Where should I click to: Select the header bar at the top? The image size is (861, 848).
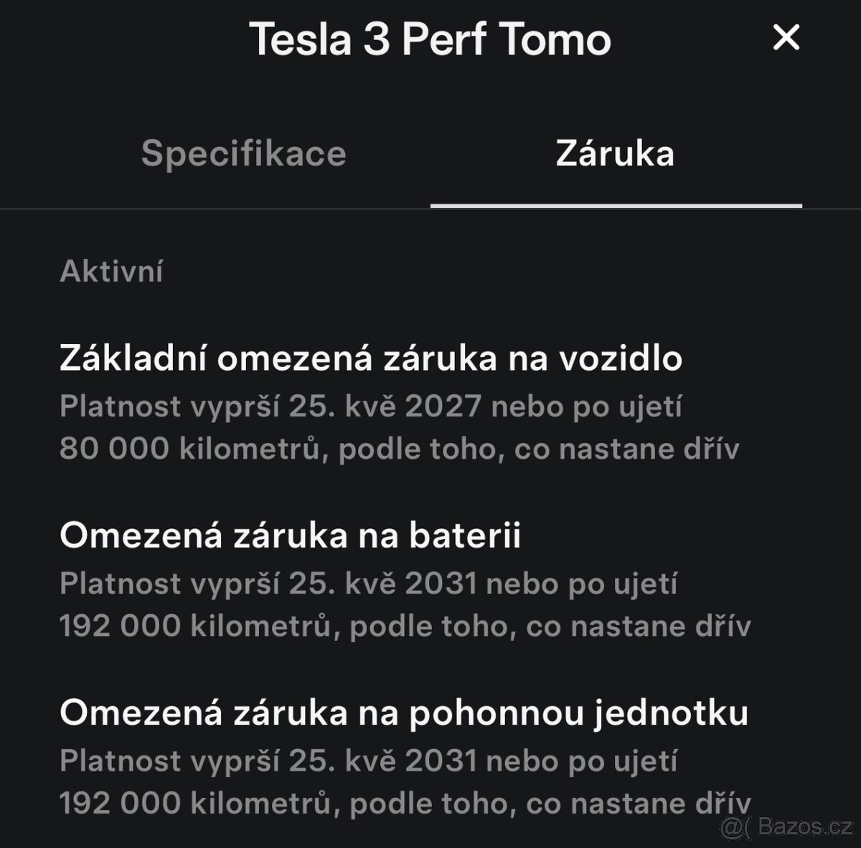430,39
